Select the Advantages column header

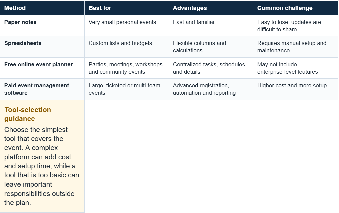(211, 8)
